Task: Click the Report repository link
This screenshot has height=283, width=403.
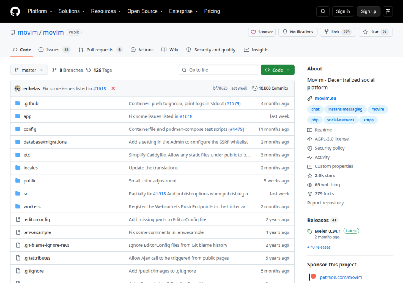Action: [325, 203]
